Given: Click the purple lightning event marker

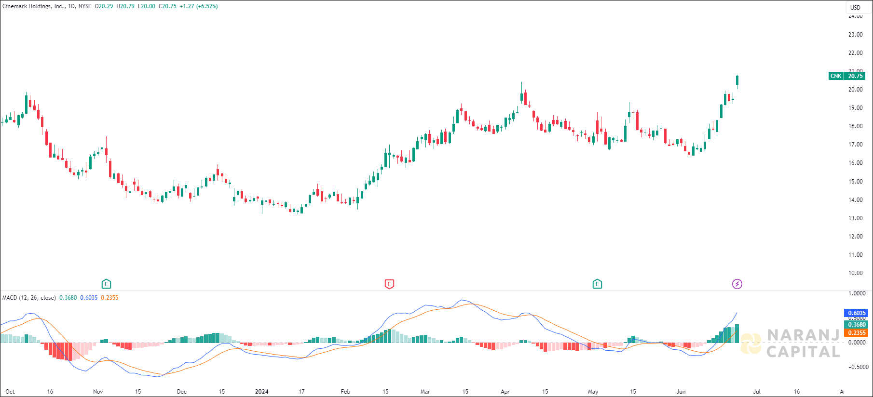Looking at the screenshot, I should pos(737,284).
